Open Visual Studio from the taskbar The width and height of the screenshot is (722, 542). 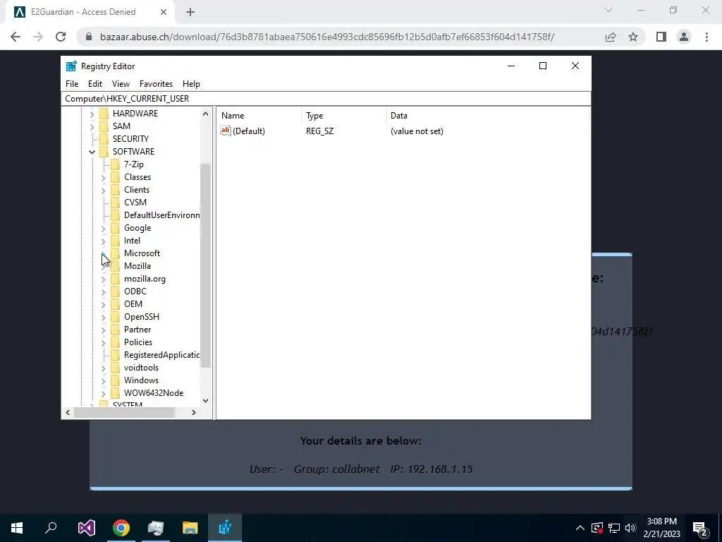pos(86,528)
